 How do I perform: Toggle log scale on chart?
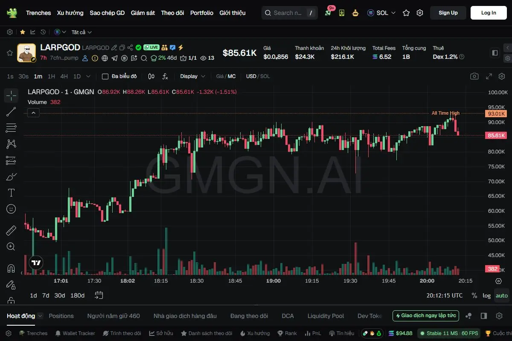click(486, 295)
